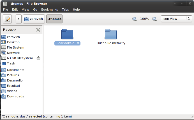
Task: Open the Edit menu
Action: (x=15, y=9)
